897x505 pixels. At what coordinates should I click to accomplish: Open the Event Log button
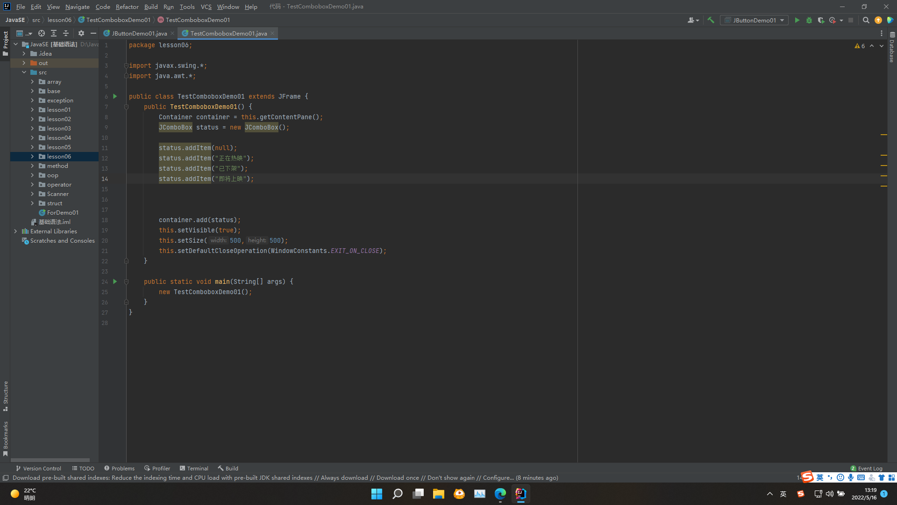(866, 468)
